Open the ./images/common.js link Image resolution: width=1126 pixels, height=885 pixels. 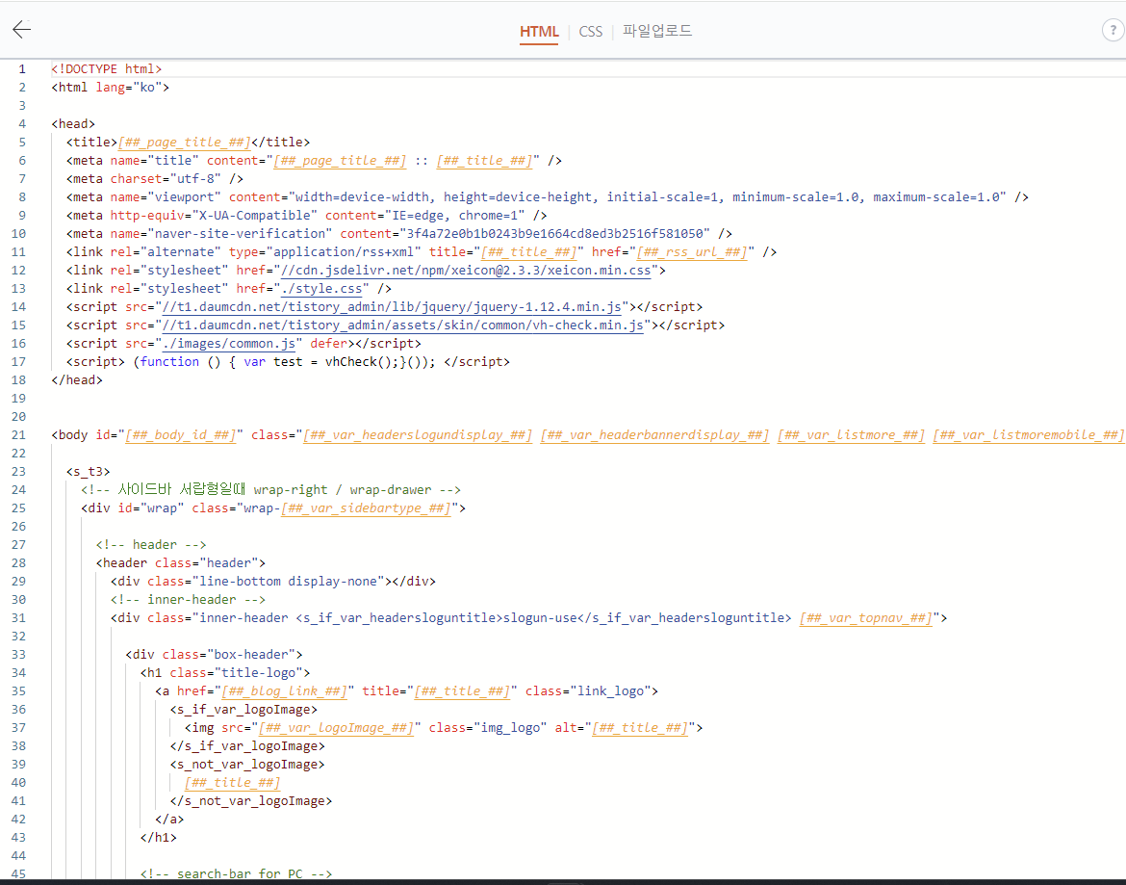click(228, 344)
